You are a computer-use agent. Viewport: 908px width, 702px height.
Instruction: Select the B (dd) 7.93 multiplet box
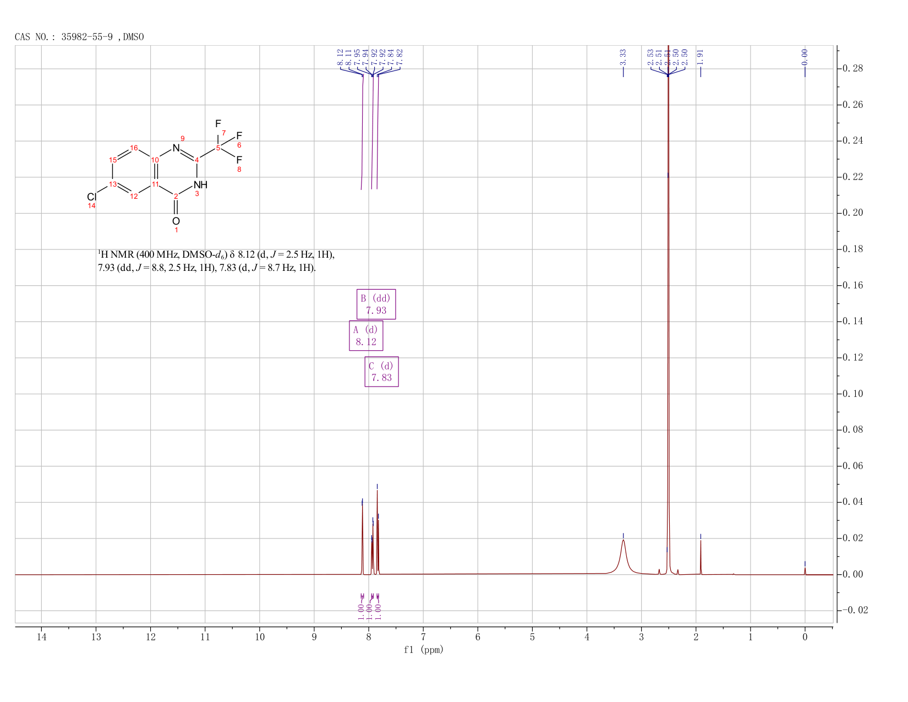[x=376, y=304]
